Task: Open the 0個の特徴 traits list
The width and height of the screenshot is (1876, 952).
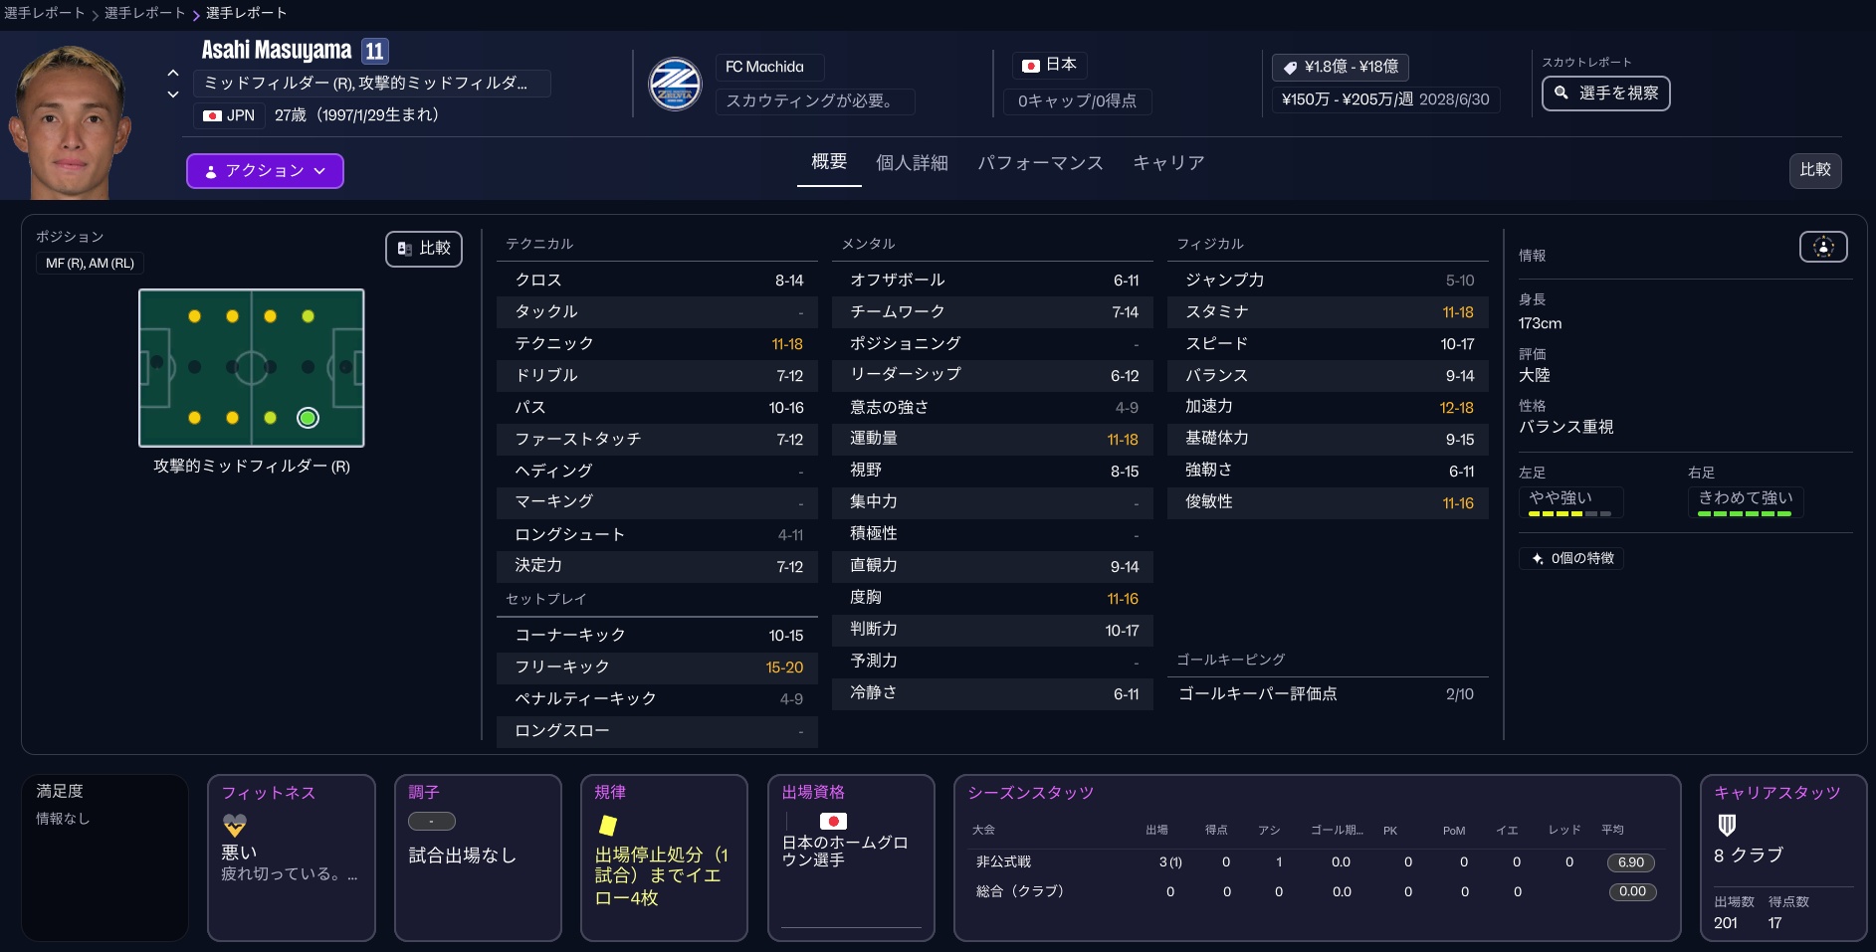Action: point(1571,558)
